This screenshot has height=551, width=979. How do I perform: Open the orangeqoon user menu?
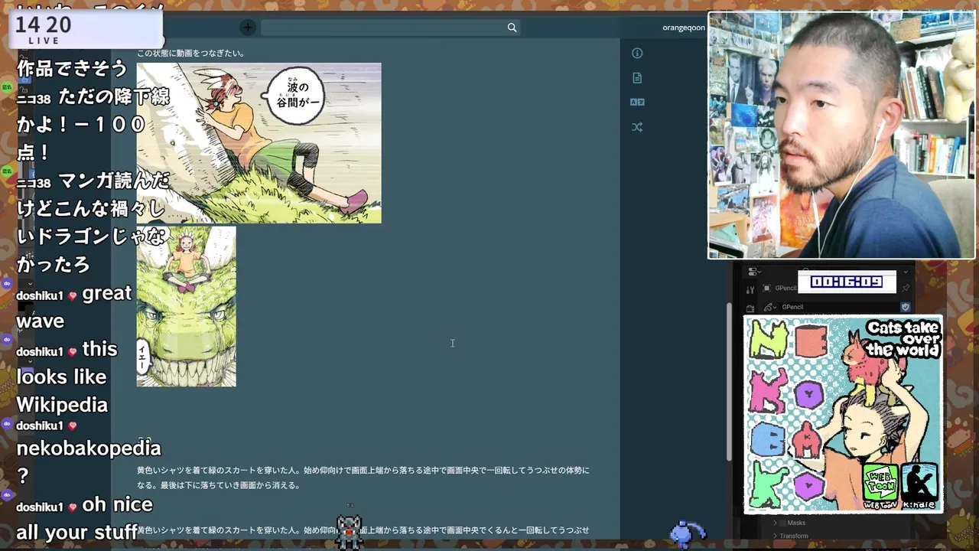coord(684,28)
